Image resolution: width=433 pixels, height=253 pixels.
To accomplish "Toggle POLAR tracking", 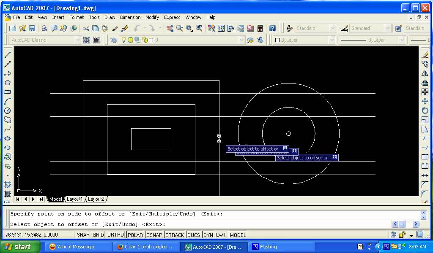I will coord(135,235).
